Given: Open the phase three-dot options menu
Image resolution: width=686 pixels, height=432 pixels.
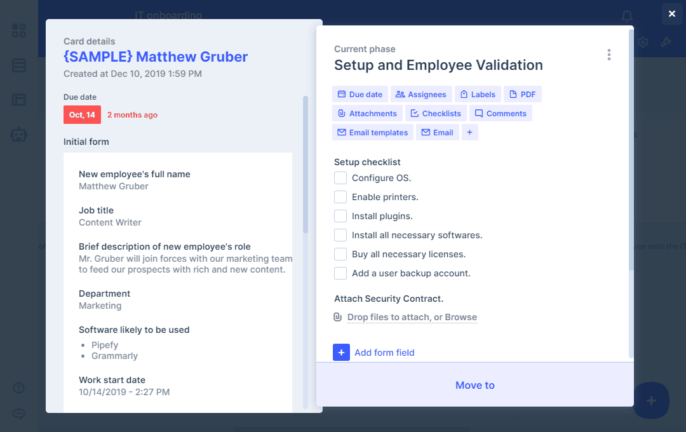Looking at the screenshot, I should click(609, 55).
